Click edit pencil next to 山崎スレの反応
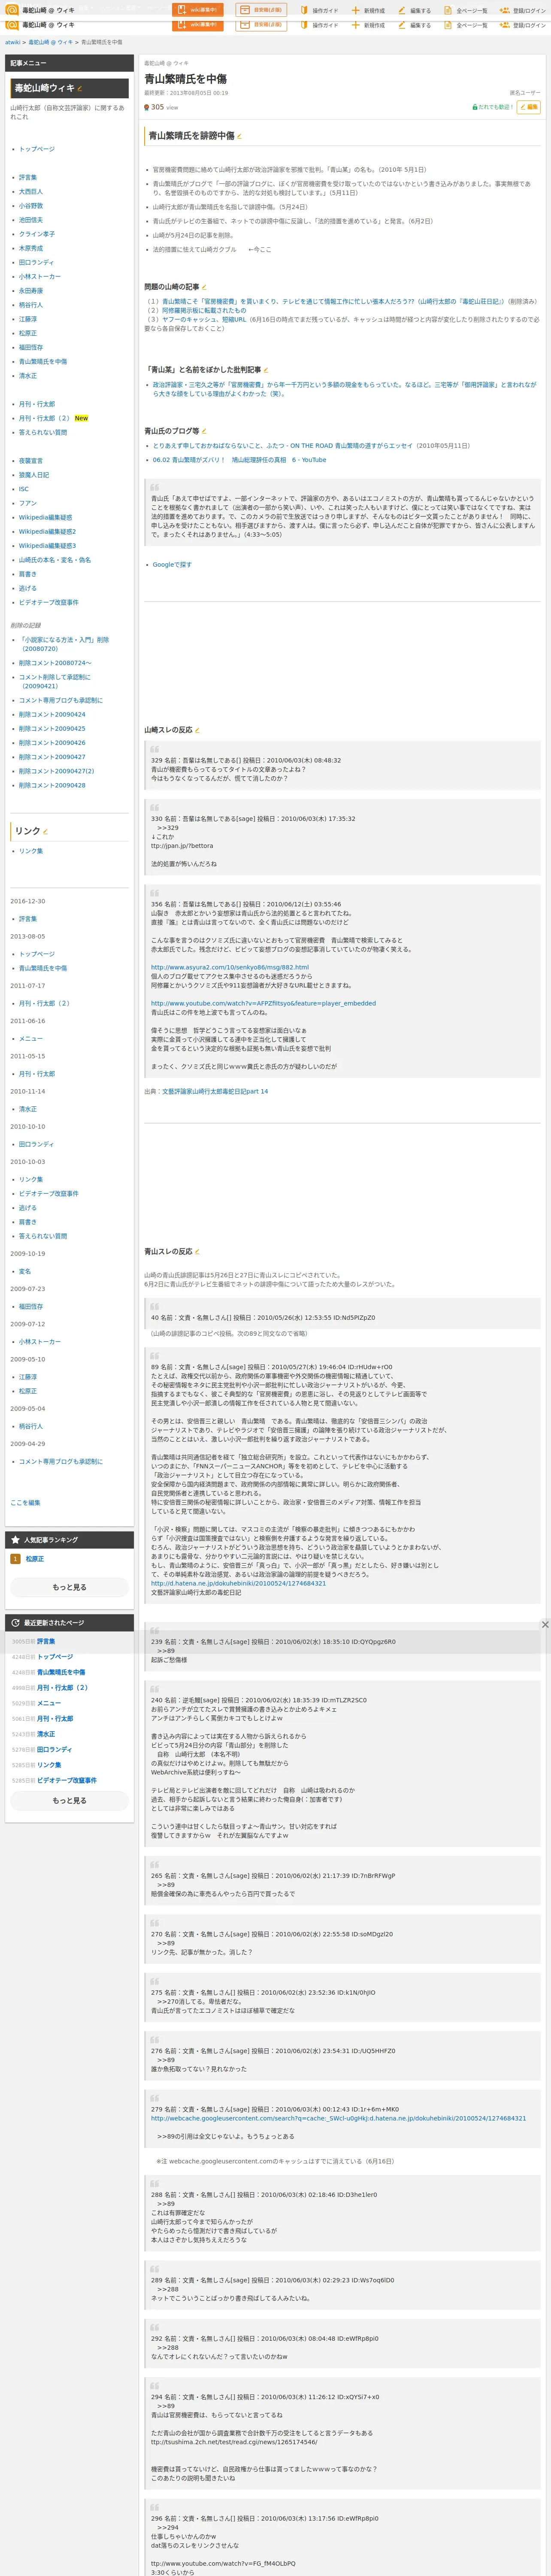 pos(197,730)
